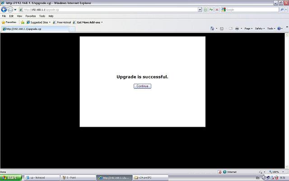Screen dimensions: 289x181
Task: Switch to v24 preSP2 folder window
Action: pyautogui.click(x=150, y=178)
